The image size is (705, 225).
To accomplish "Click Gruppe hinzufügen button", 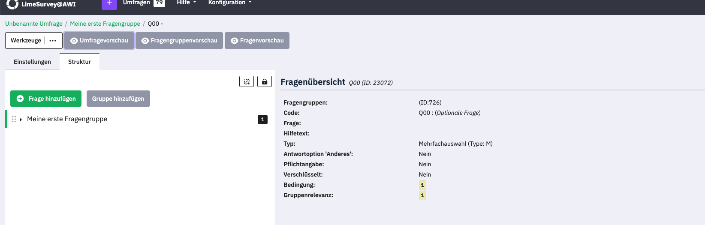I will pyautogui.click(x=118, y=99).
